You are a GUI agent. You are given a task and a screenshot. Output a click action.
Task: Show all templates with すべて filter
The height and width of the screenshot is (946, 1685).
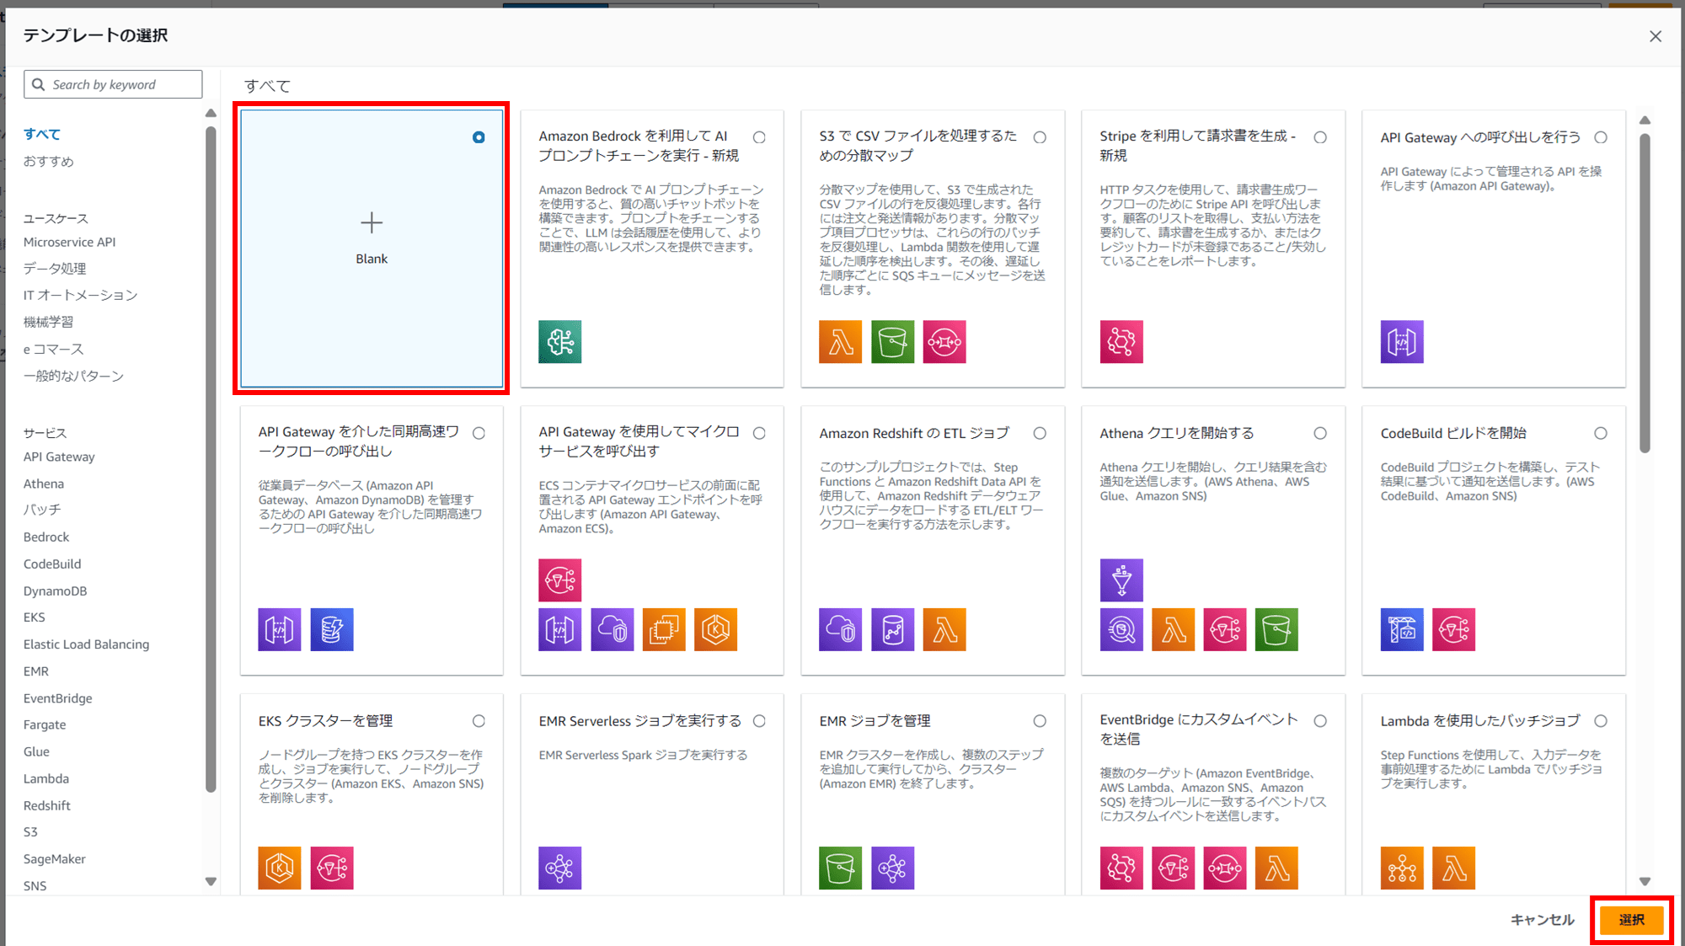(x=42, y=134)
